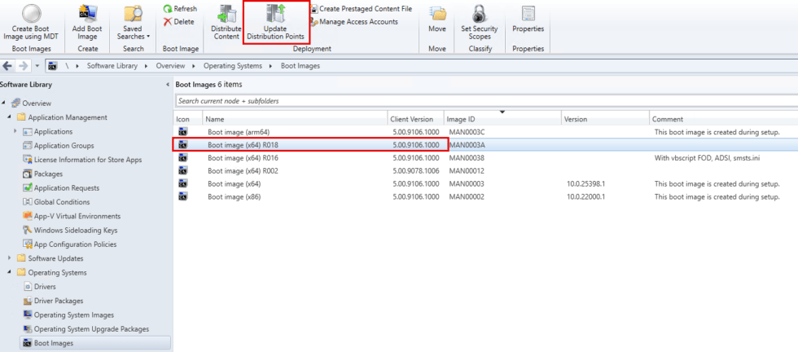
Task: Open Properties from the ribbon
Action: [528, 20]
